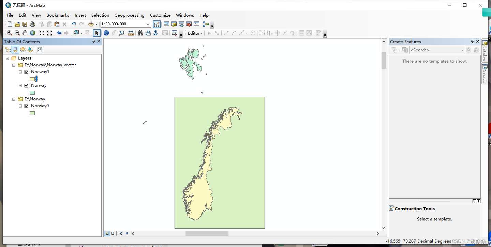Select the Zoom Out tool
491x247 pixels.
point(17,33)
